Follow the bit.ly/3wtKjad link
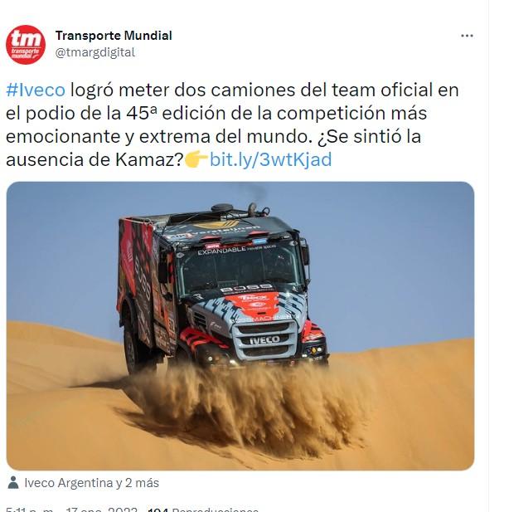This screenshot has height=512, width=509. click(x=270, y=159)
